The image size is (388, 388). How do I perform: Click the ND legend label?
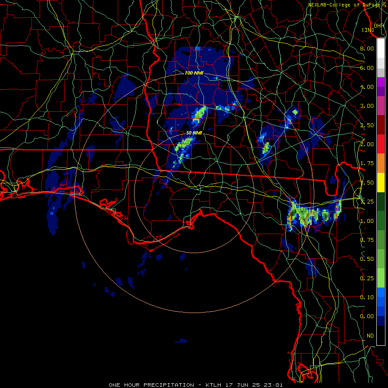click(370, 336)
